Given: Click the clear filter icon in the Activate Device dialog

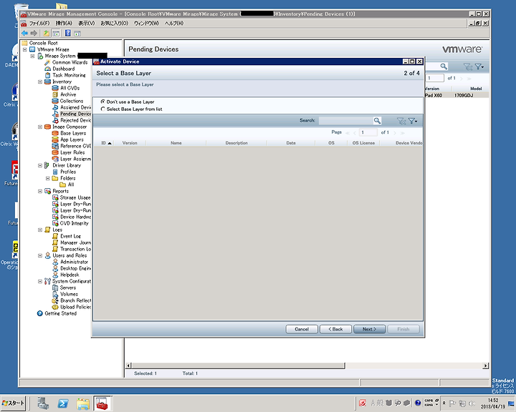Looking at the screenshot, I should click(x=401, y=121).
